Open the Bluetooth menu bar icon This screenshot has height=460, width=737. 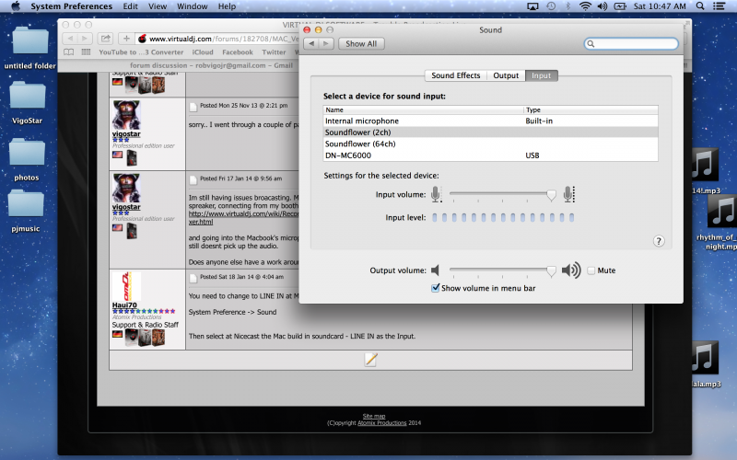pos(567,6)
